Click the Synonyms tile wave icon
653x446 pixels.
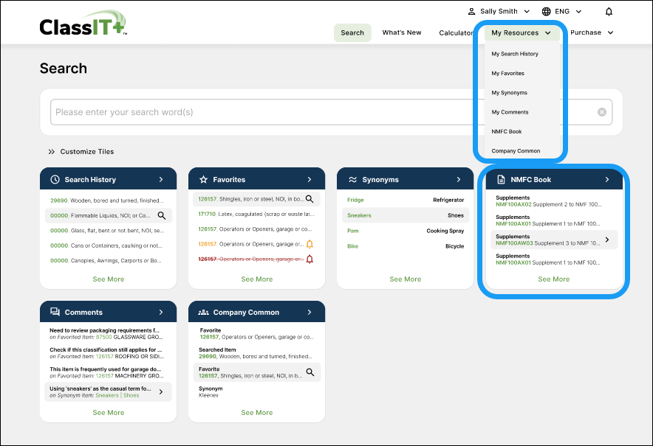click(352, 180)
